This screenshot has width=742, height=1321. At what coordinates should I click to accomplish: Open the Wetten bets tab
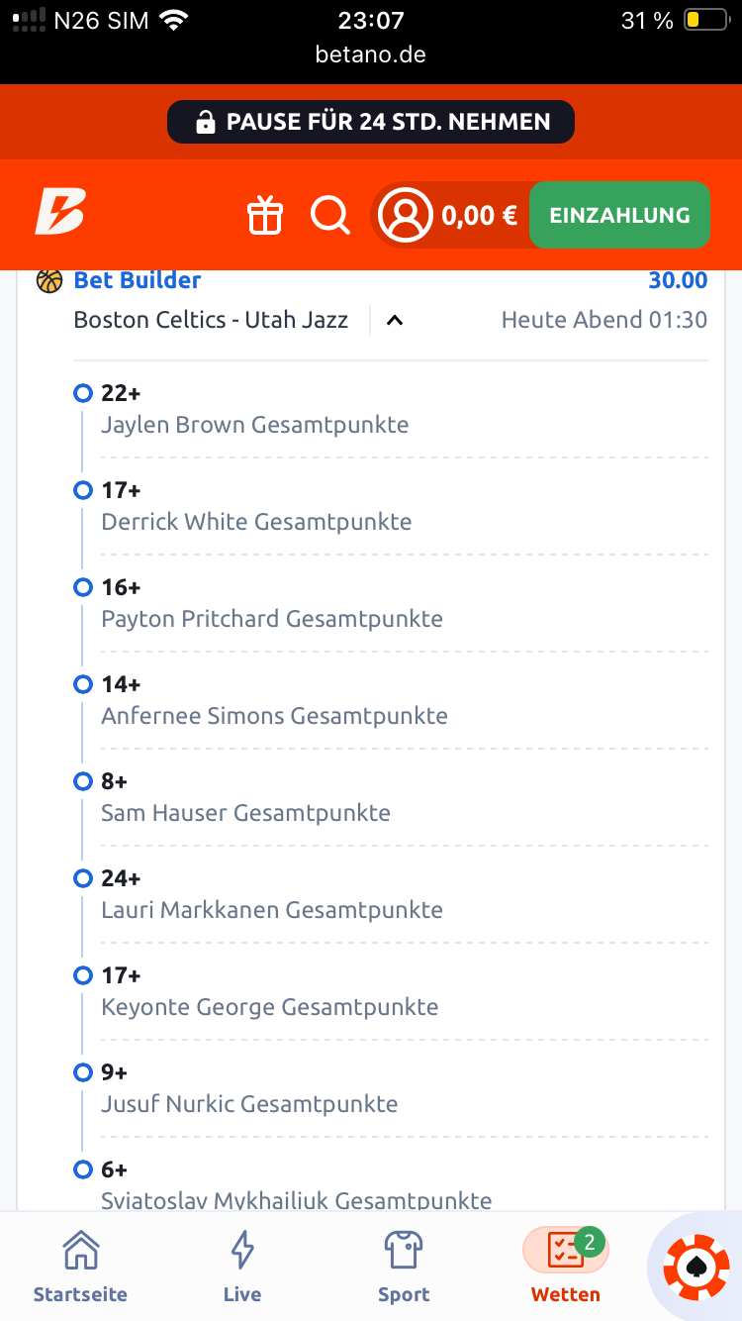[566, 1267]
